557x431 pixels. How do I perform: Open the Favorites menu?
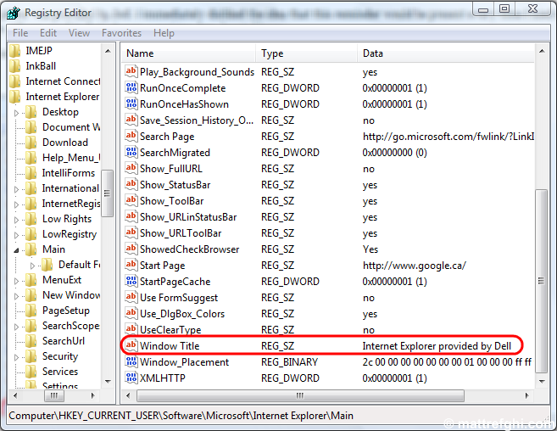click(121, 33)
